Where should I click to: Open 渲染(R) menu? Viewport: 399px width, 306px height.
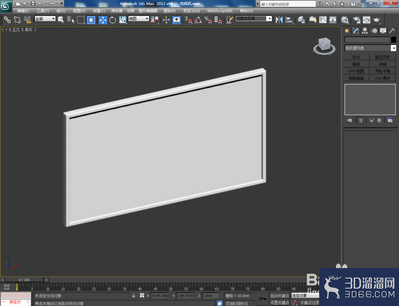point(170,11)
